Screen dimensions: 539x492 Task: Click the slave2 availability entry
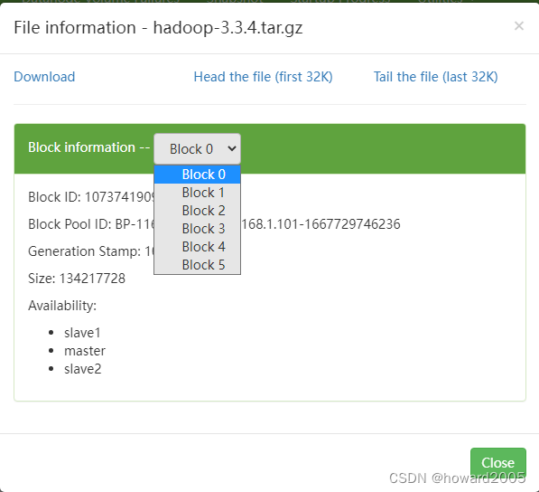point(82,369)
